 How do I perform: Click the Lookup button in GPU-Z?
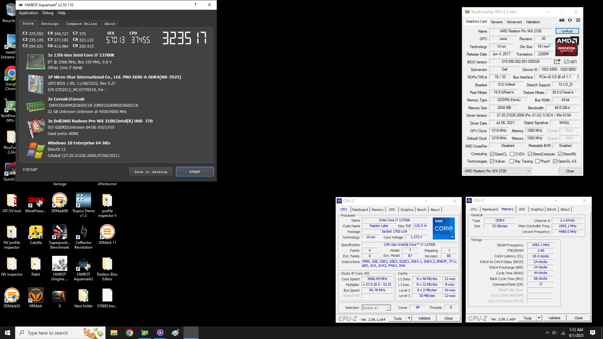point(567,31)
